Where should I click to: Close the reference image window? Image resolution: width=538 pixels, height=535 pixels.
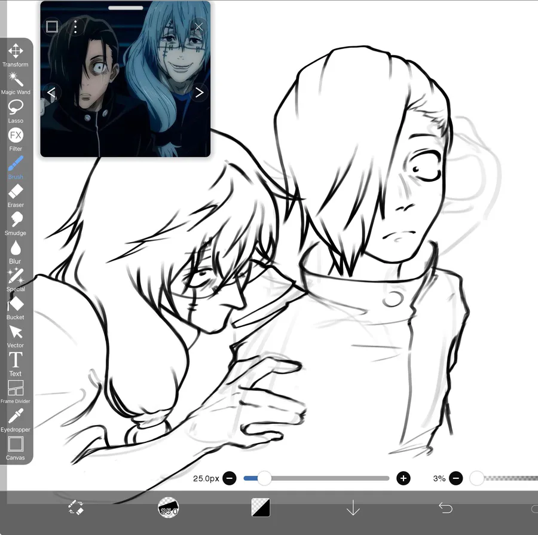click(198, 26)
